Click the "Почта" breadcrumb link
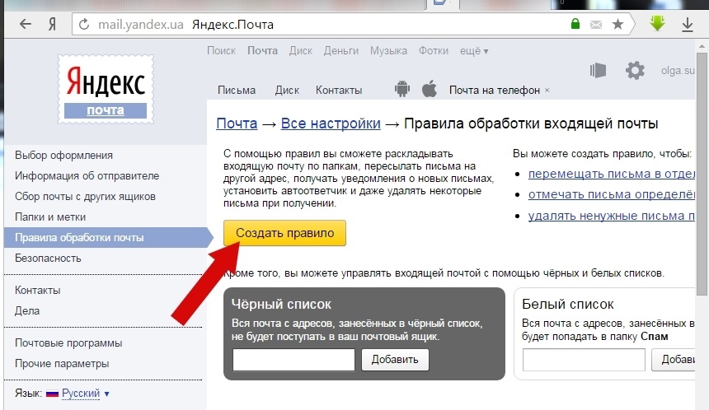The width and height of the screenshot is (709, 410). (x=237, y=123)
